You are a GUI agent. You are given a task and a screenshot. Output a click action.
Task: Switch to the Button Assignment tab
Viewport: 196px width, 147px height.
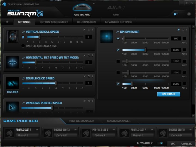point(54,22)
